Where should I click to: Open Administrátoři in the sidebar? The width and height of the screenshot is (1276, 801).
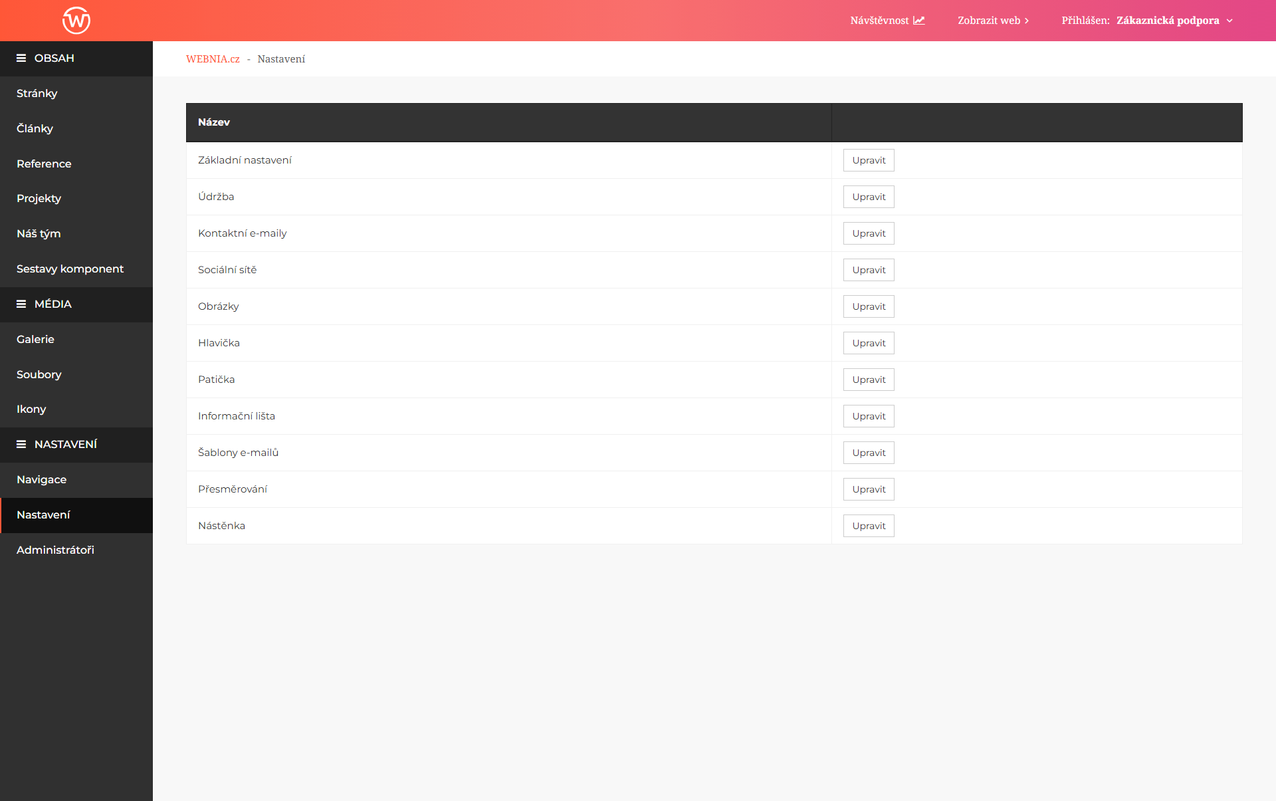(76, 550)
